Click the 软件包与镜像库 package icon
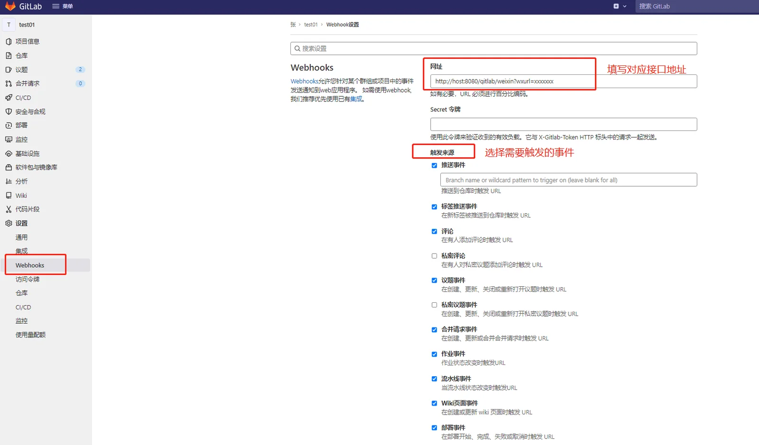 point(9,167)
